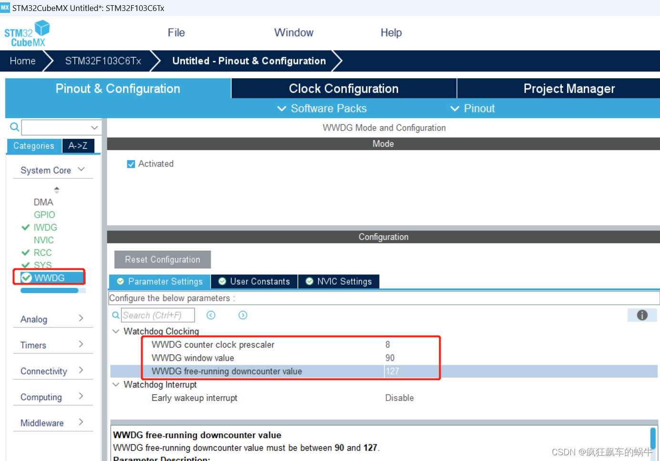Open the Parameter Settings tab

(x=159, y=281)
